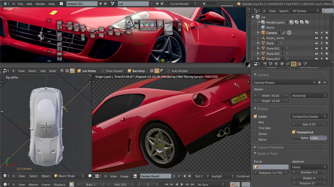Enable the Free Unused checkbox

(103, 71)
